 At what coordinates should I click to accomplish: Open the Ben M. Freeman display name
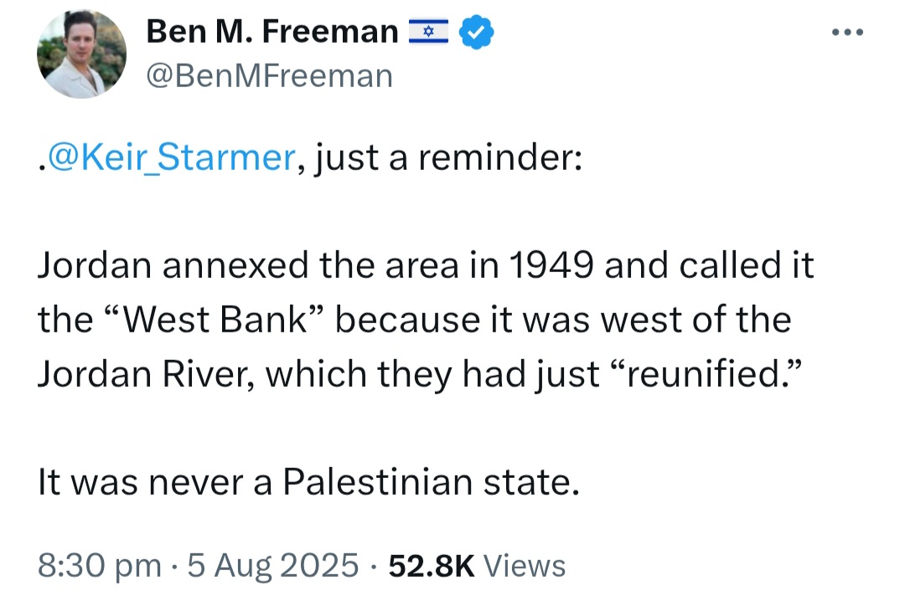(x=272, y=31)
